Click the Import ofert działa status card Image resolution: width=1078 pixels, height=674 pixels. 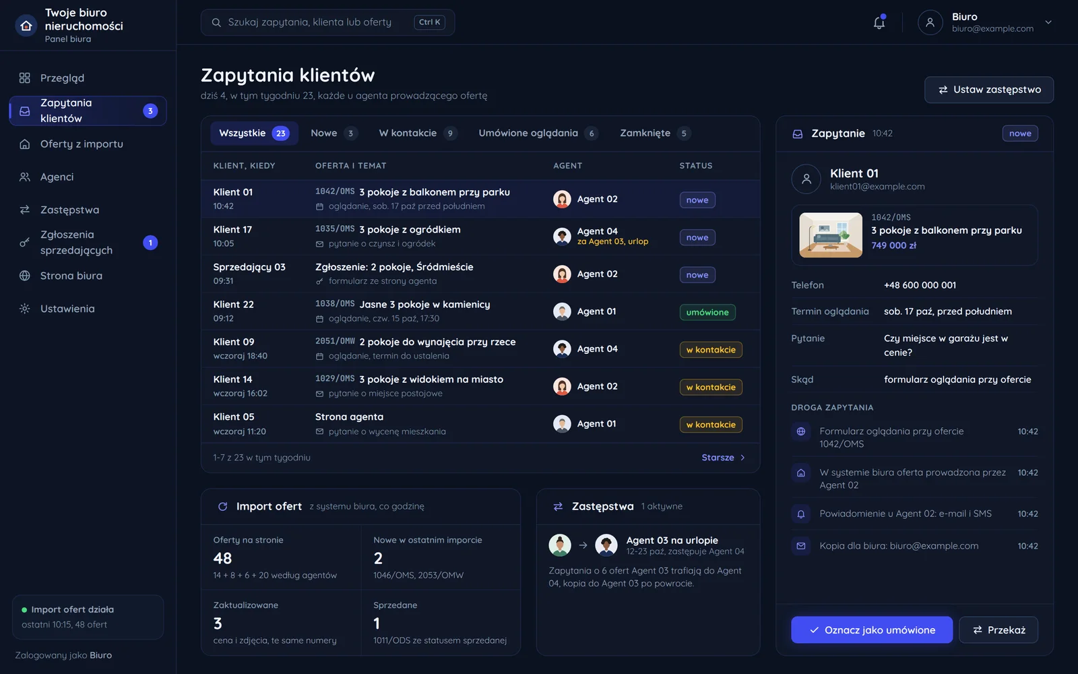[88, 617]
